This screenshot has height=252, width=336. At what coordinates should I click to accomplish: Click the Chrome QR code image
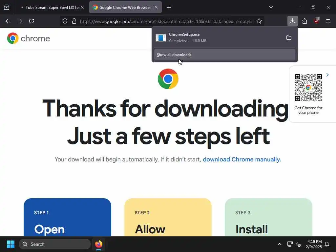click(308, 87)
